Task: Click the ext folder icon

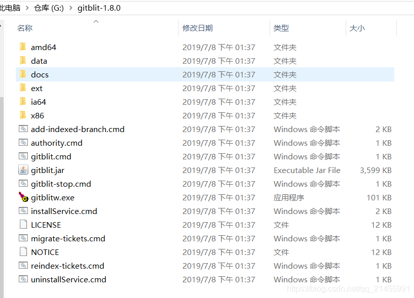Action: coord(23,88)
